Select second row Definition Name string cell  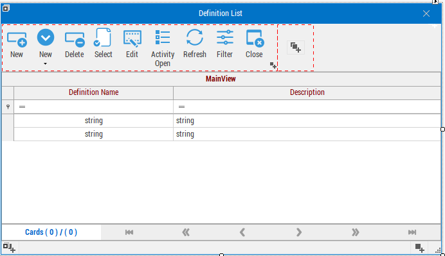pyautogui.click(x=94, y=134)
